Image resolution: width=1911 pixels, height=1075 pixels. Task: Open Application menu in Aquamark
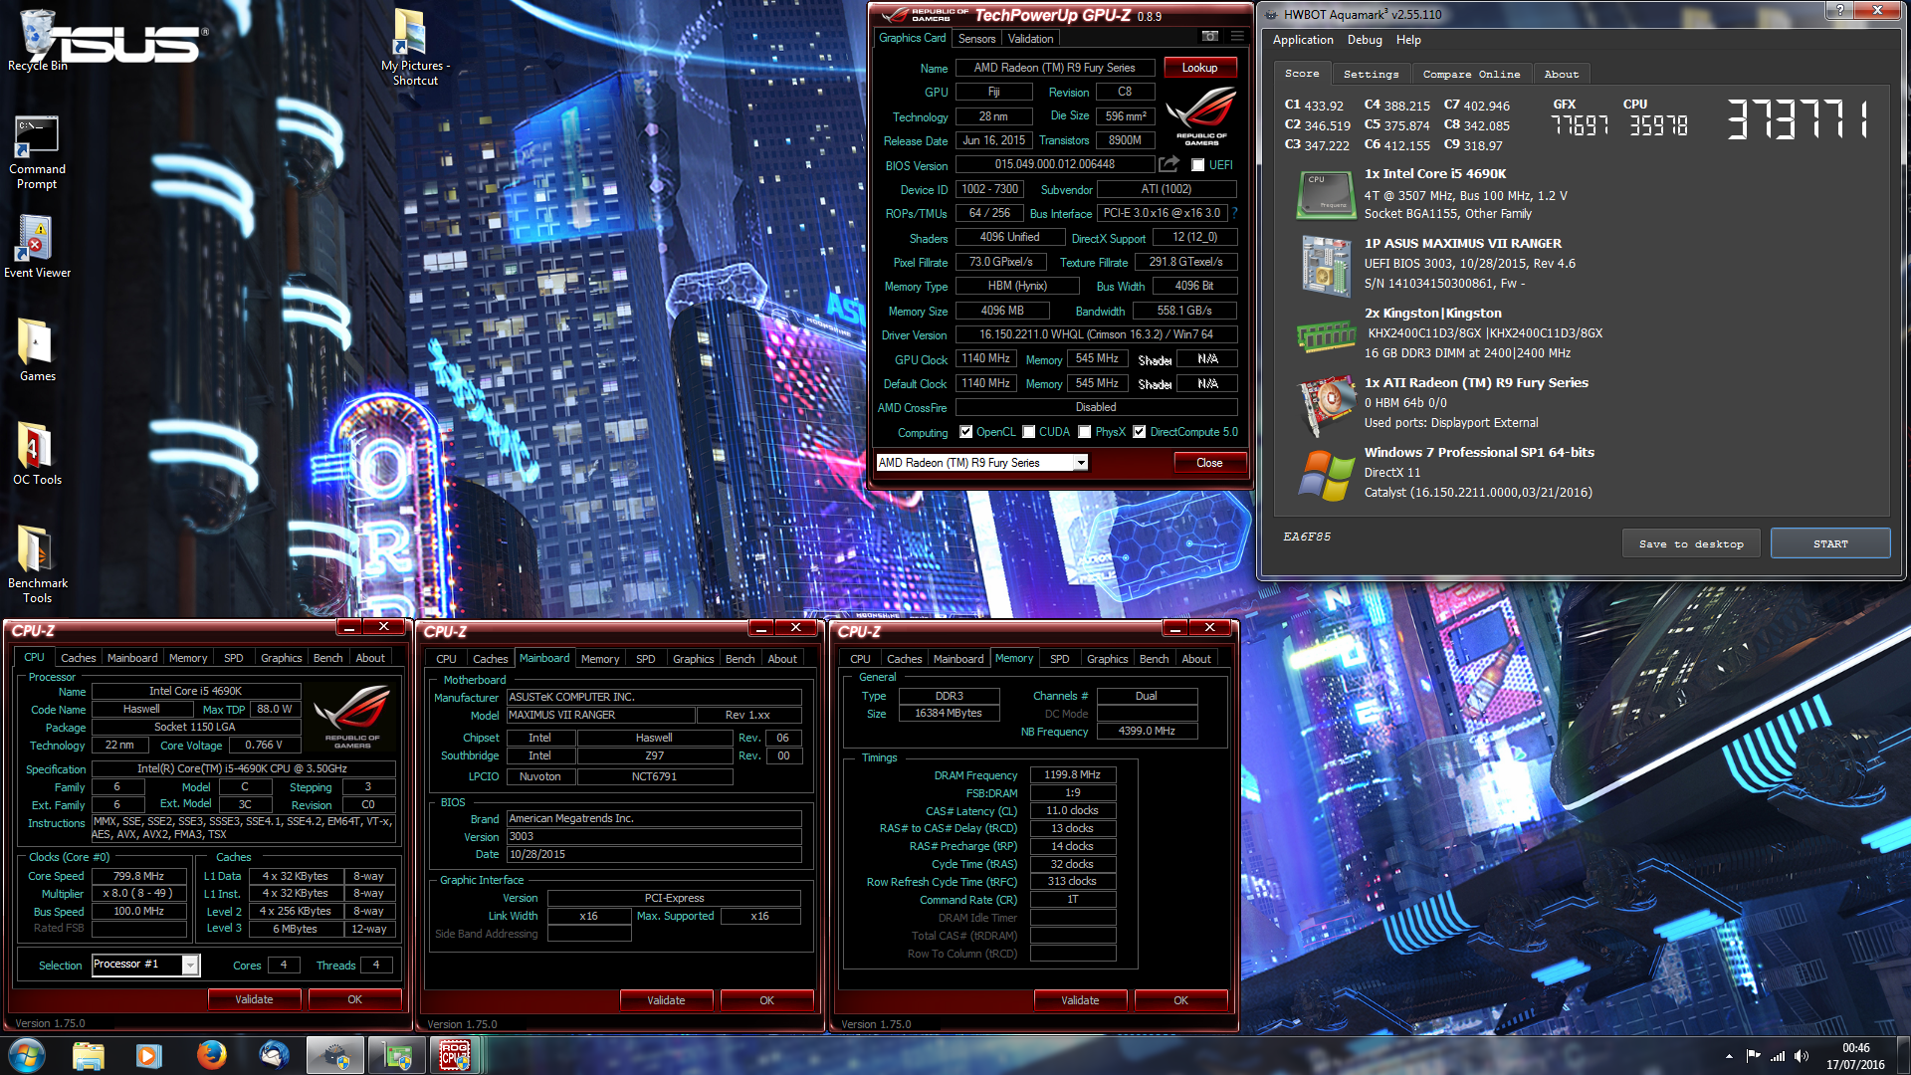point(1303,40)
